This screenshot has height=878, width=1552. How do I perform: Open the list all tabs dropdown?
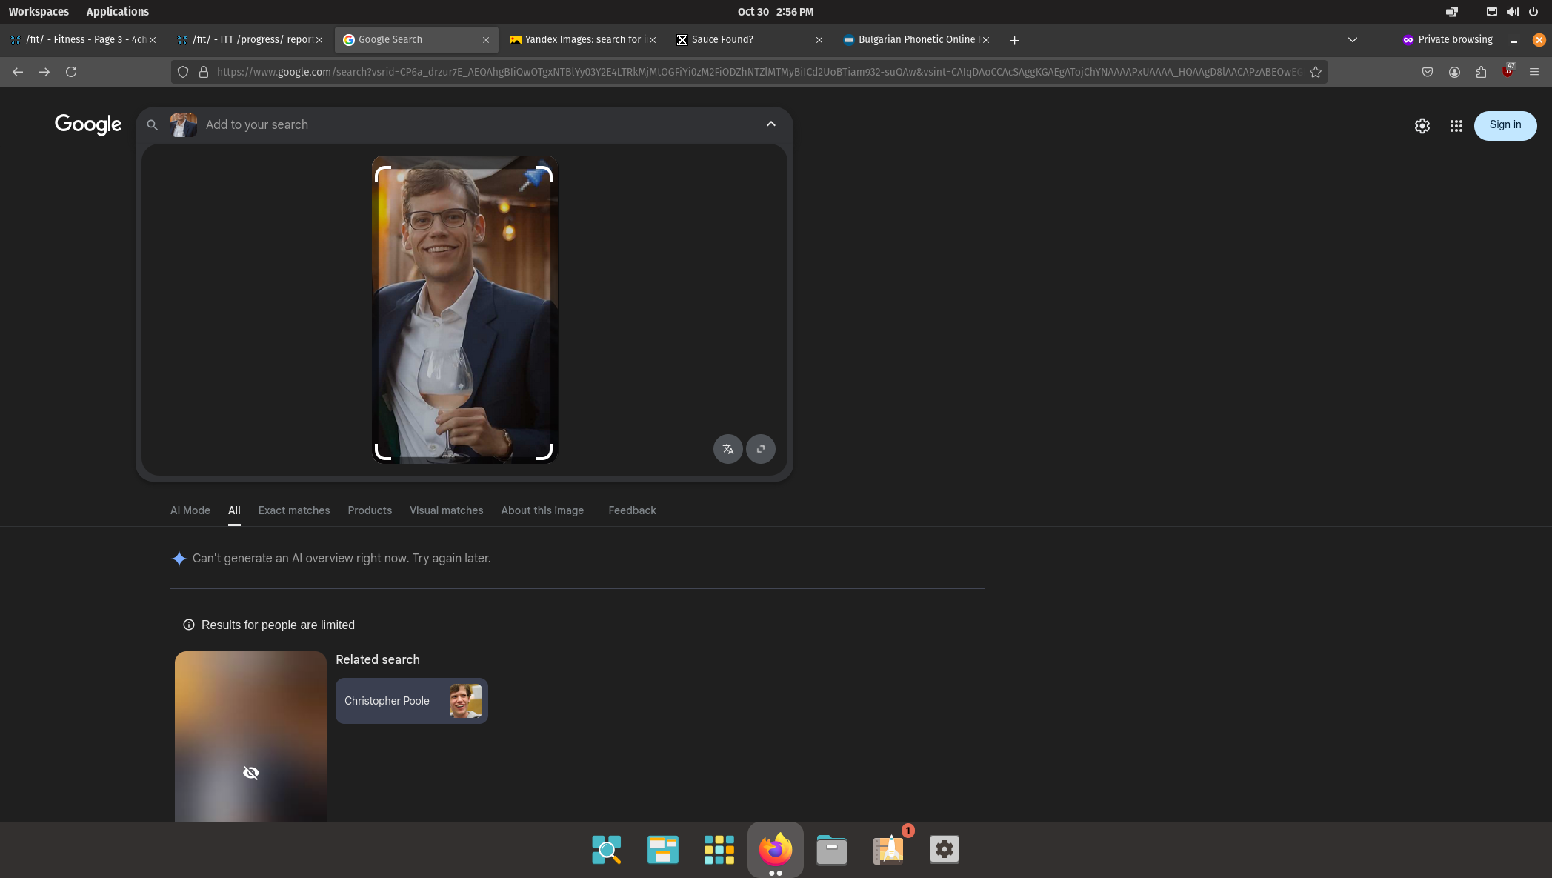(x=1352, y=40)
